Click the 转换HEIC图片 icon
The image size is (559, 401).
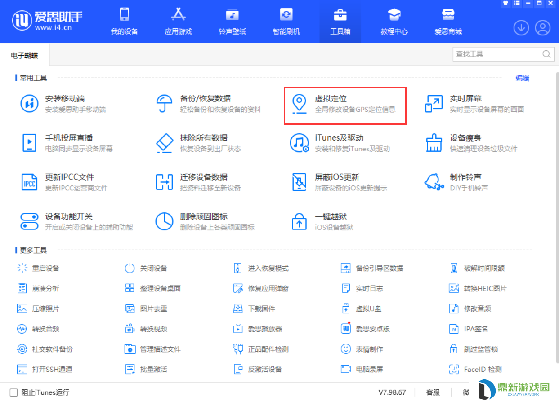pyautogui.click(x=454, y=288)
